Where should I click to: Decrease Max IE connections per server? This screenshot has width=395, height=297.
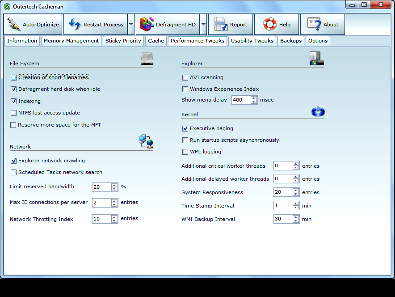[114, 205]
